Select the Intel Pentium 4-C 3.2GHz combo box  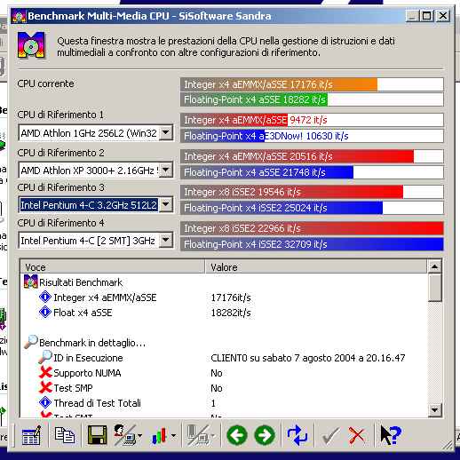pyautogui.click(x=96, y=204)
